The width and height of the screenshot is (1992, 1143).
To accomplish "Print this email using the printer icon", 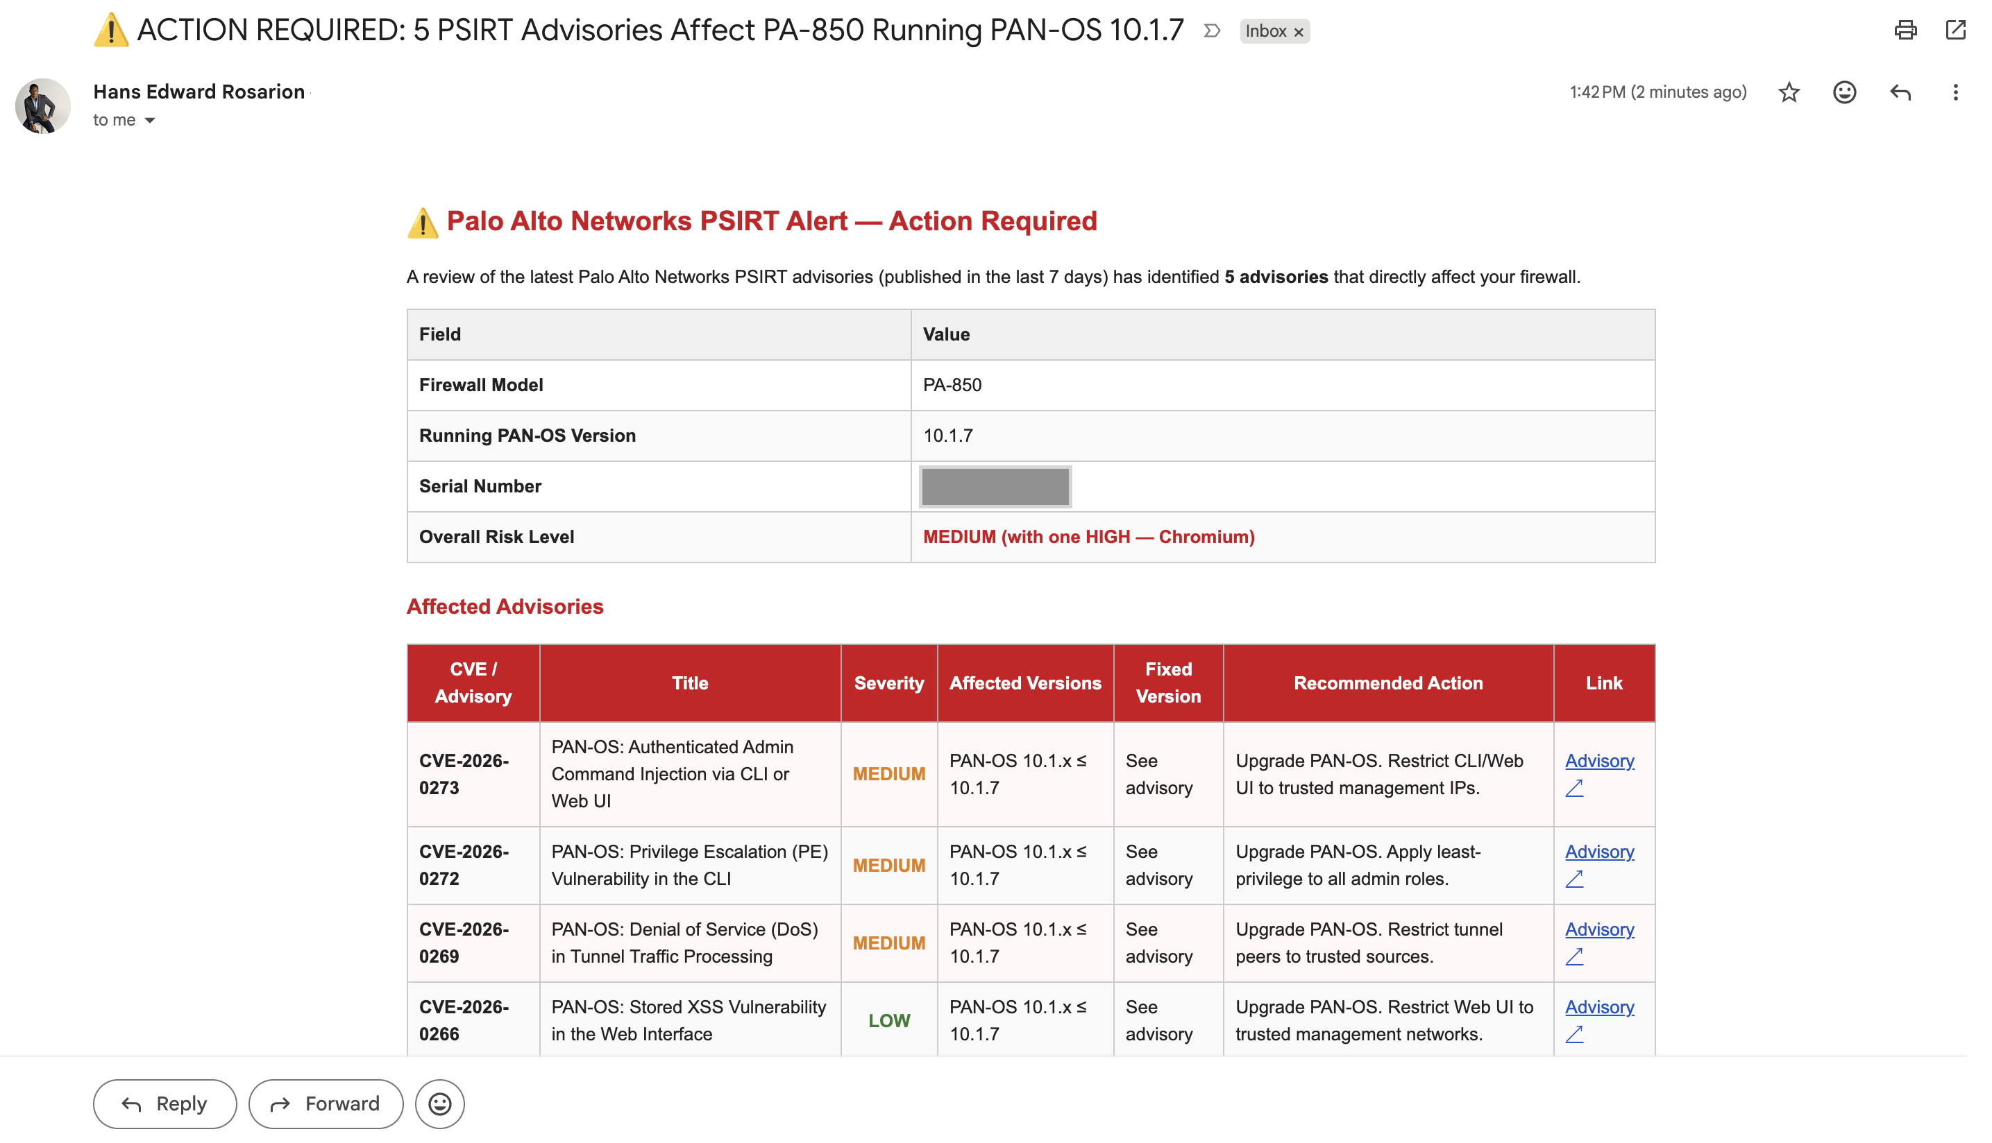I will [x=1905, y=31].
